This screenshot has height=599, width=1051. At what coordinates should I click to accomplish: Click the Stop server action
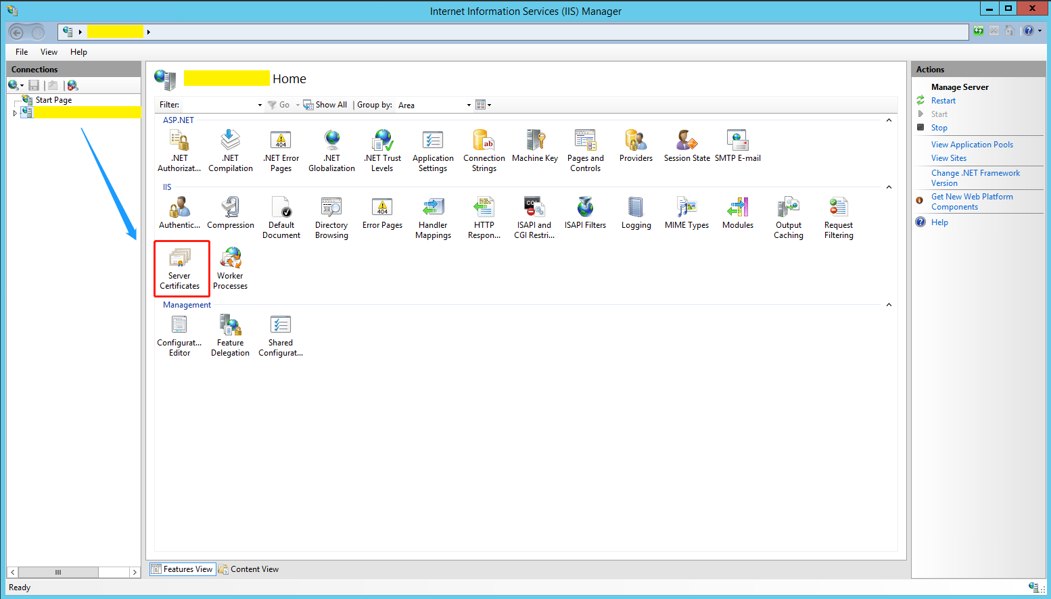(939, 128)
